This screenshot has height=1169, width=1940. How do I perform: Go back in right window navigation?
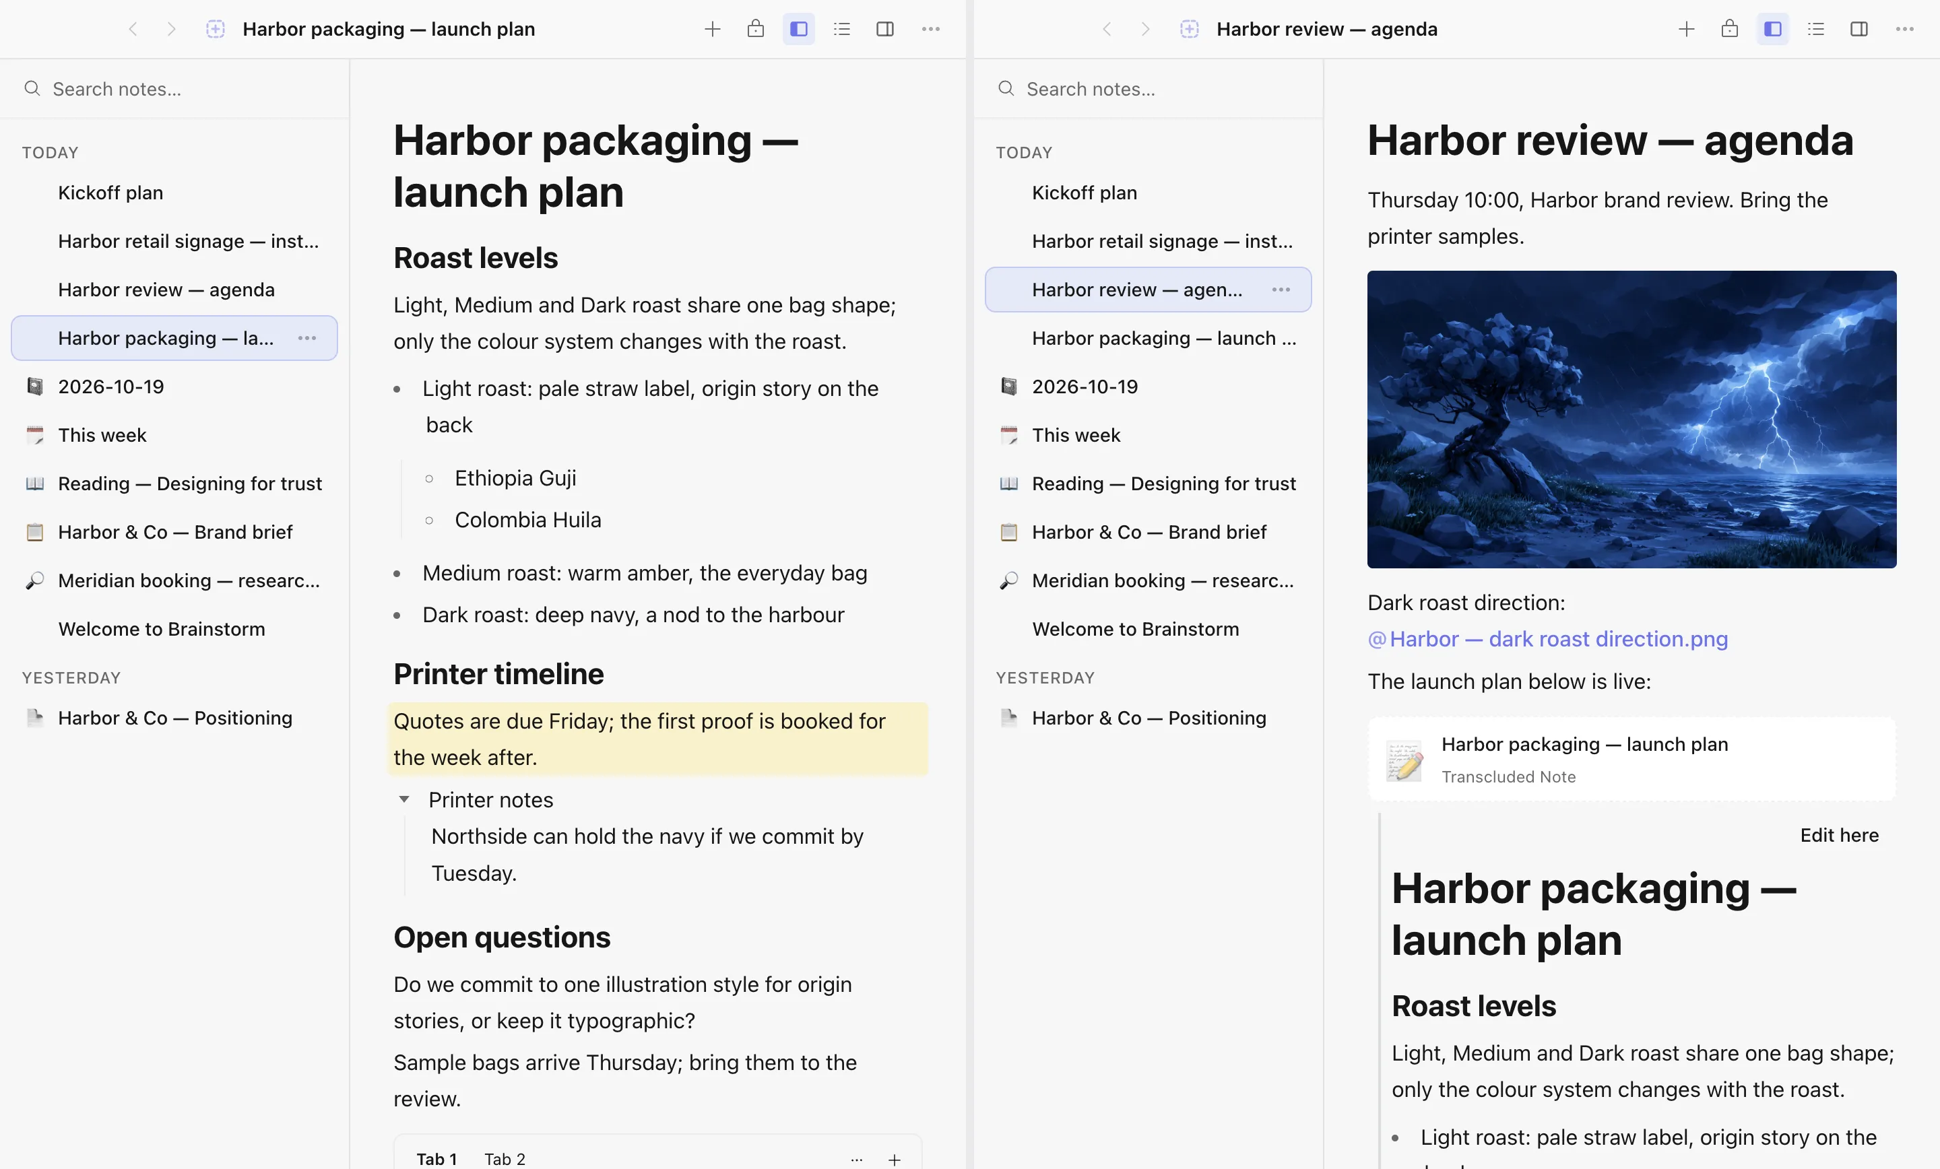[x=1107, y=29]
